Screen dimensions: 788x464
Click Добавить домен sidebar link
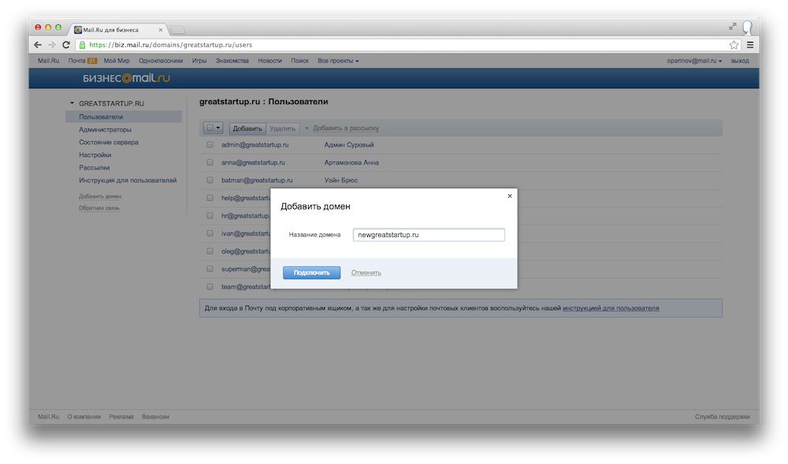100,196
